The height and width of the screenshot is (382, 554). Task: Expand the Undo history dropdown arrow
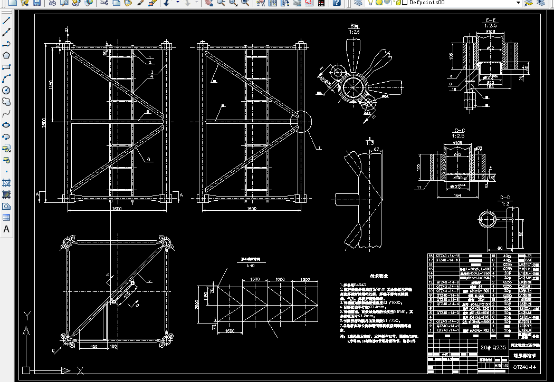177,3
